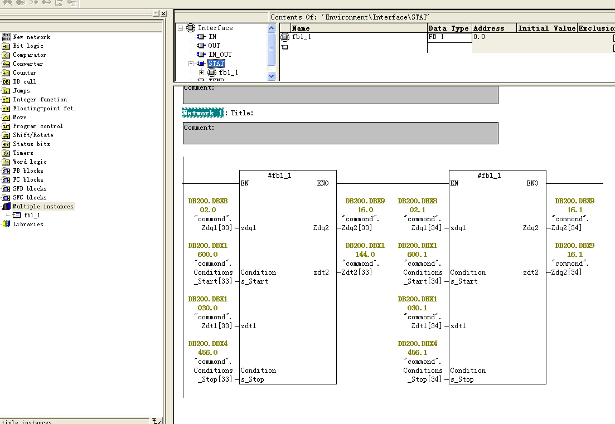Select the Multiple instances tree item
Image resolution: width=615 pixels, height=424 pixels.
coord(43,207)
